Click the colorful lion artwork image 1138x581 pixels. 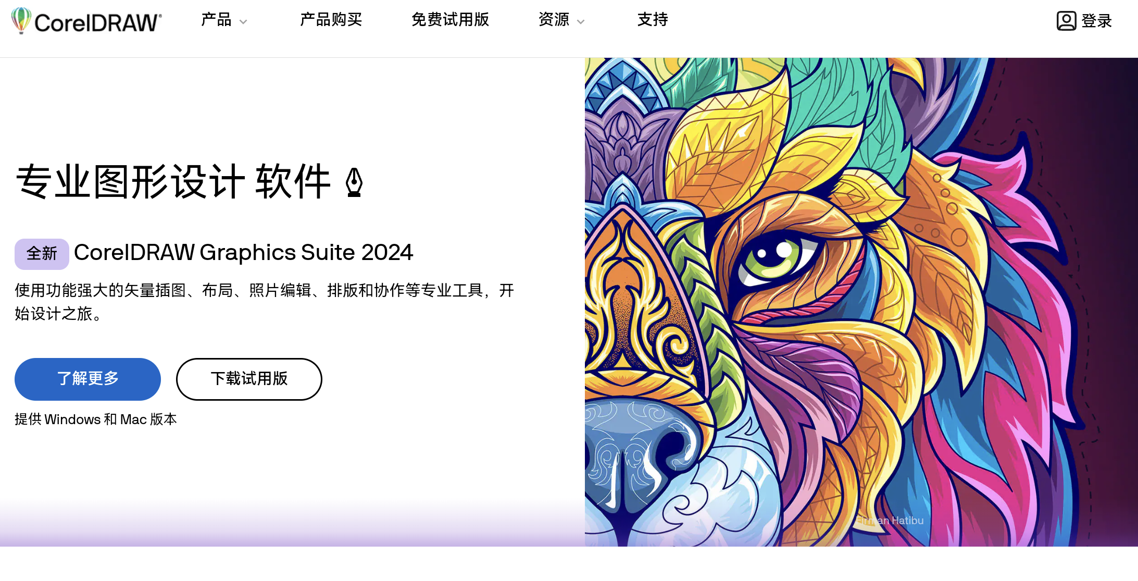tap(861, 302)
